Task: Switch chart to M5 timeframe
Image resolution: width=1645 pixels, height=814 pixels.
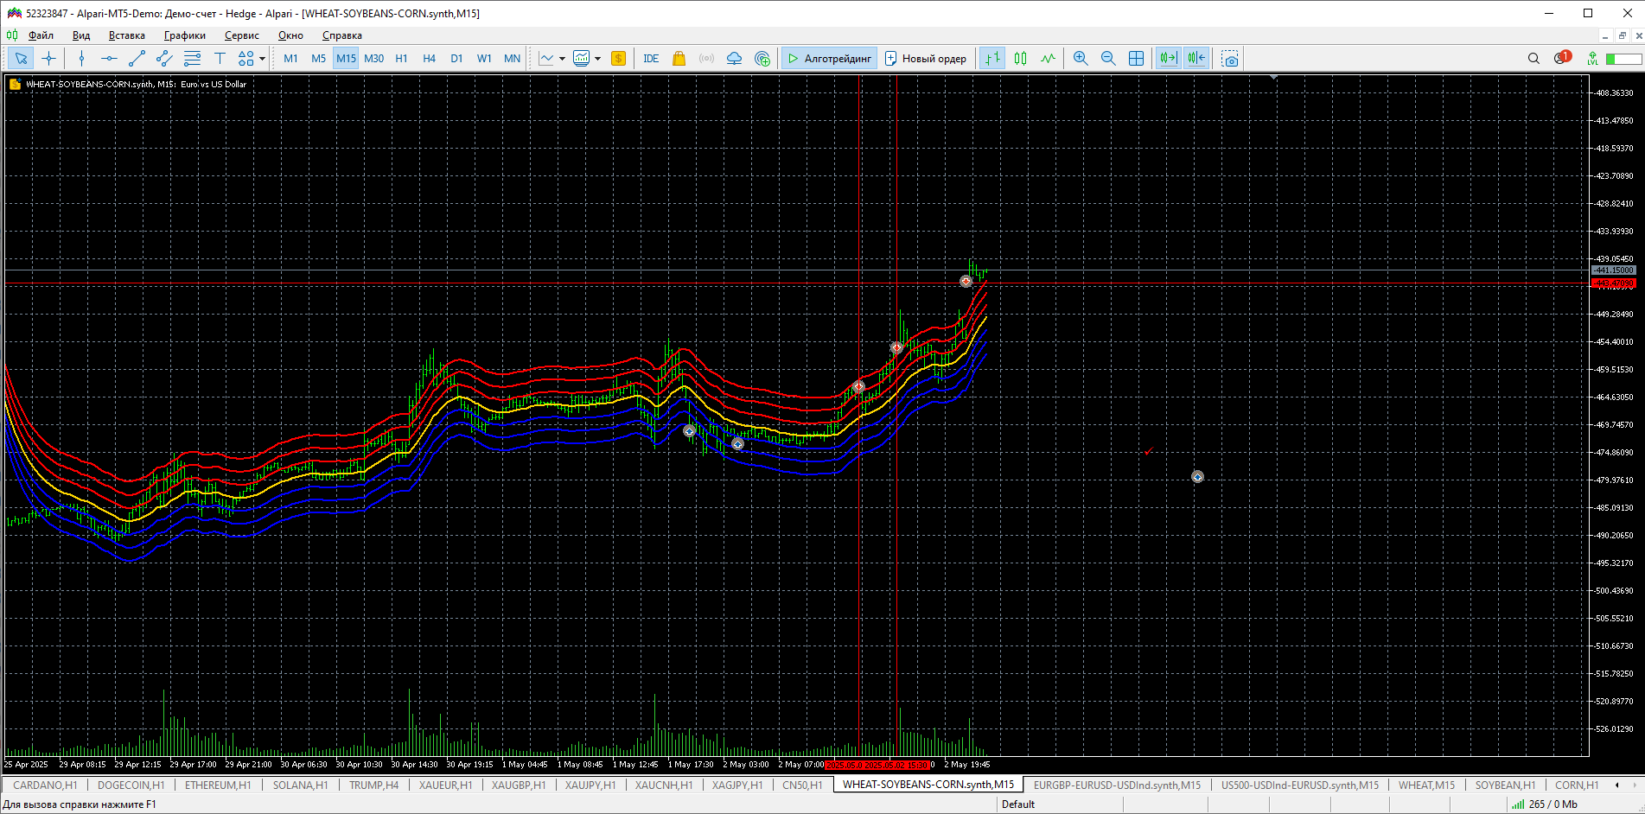Action: (x=318, y=59)
